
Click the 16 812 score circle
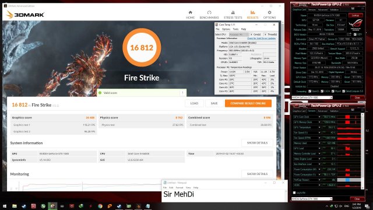tap(142, 47)
